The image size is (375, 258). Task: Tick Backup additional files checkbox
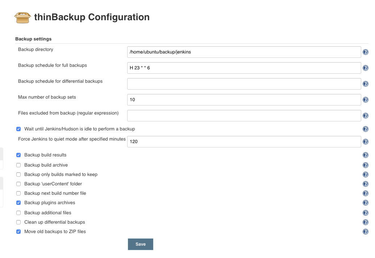point(18,213)
